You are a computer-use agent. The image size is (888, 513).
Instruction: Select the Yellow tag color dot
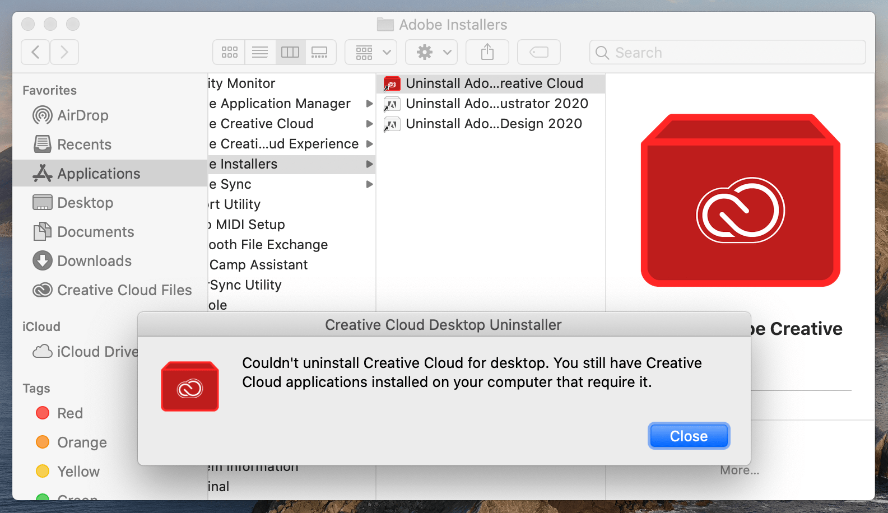pos(43,472)
